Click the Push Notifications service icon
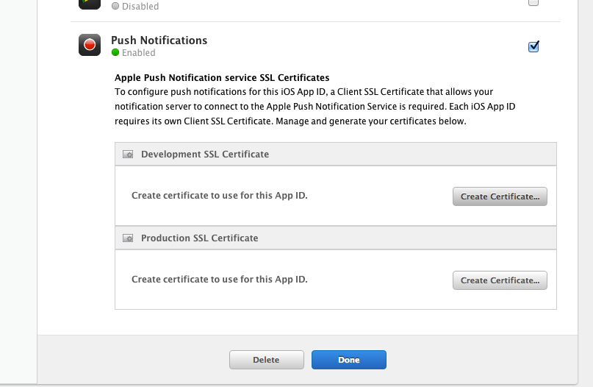593x387 pixels. (90, 45)
